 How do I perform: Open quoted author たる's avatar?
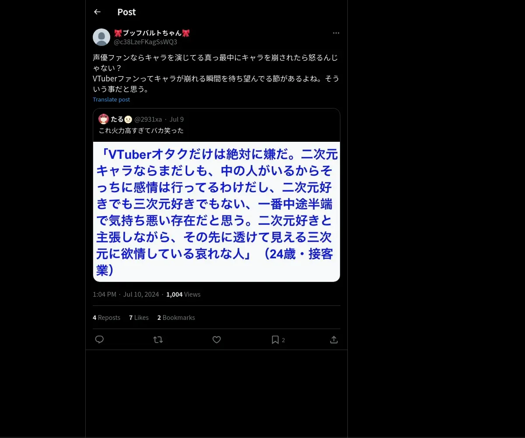104,119
